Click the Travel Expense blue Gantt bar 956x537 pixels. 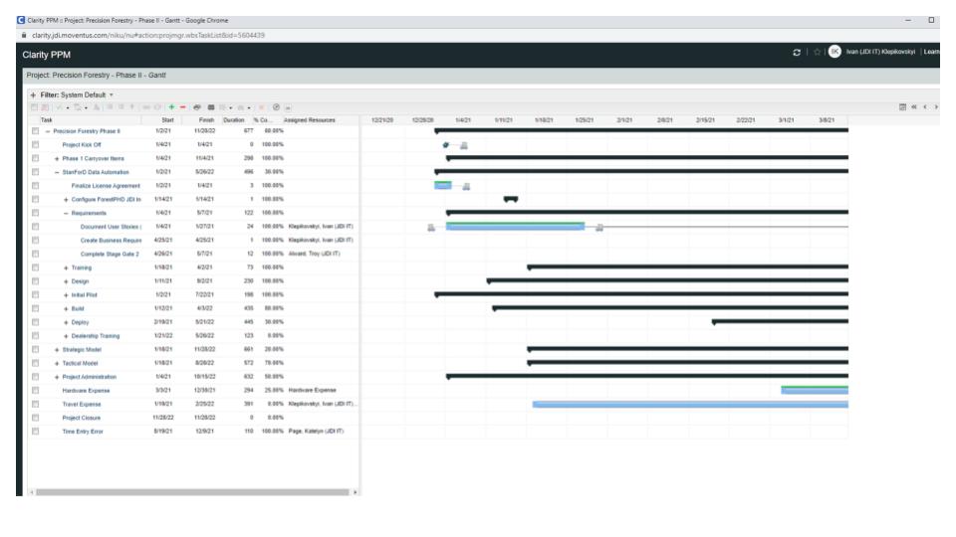(x=690, y=405)
